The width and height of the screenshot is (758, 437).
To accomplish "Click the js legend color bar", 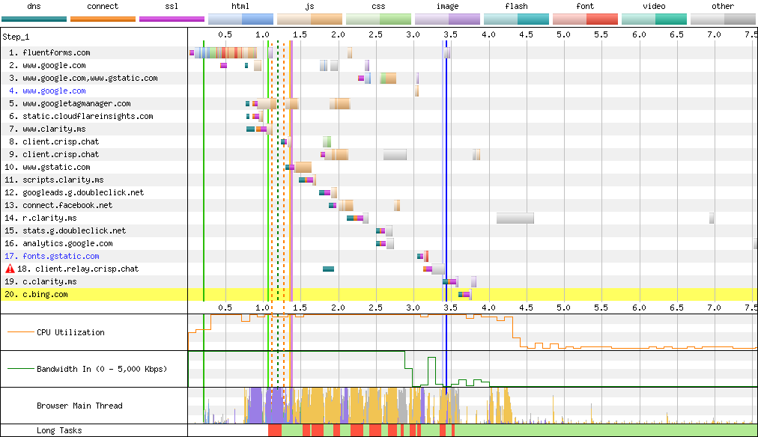I will pos(310,19).
